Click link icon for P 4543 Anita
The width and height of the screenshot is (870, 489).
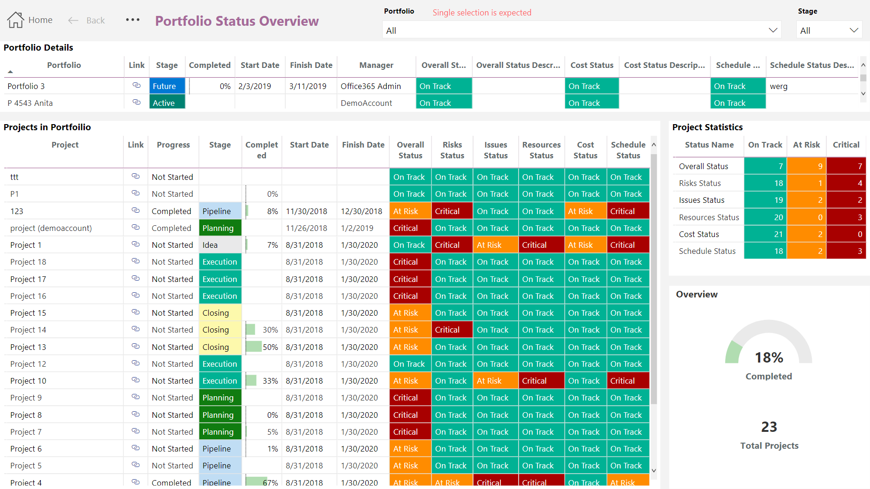point(136,103)
